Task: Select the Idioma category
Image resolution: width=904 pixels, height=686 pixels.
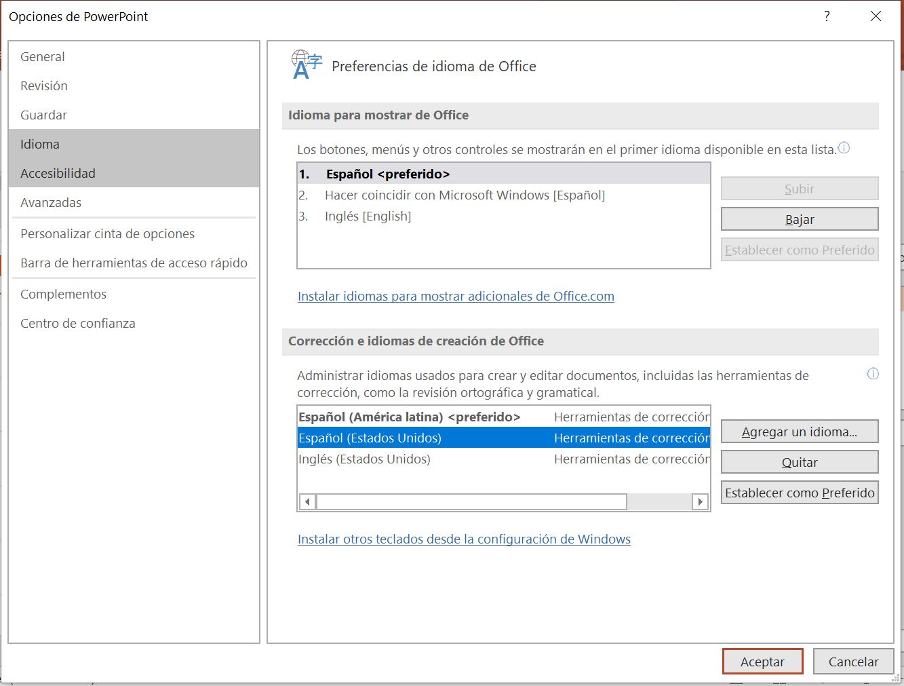Action: point(134,144)
